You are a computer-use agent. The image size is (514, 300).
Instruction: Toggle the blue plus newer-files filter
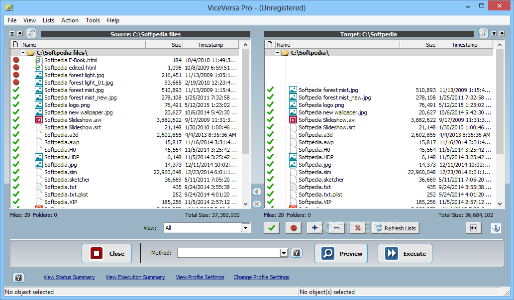(314, 228)
